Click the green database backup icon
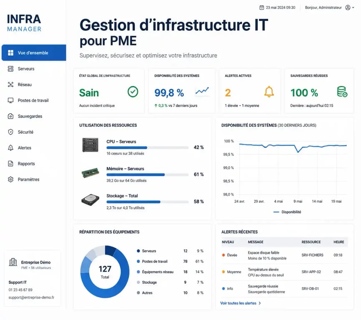The height and width of the screenshot is (320, 361). (342, 92)
